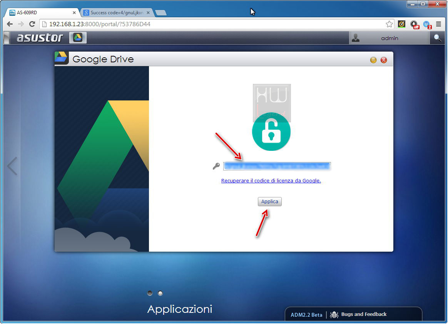The height and width of the screenshot is (324, 448).
Task: Click the Google Drive taskbar icon in ADM bar
Action: click(x=78, y=37)
